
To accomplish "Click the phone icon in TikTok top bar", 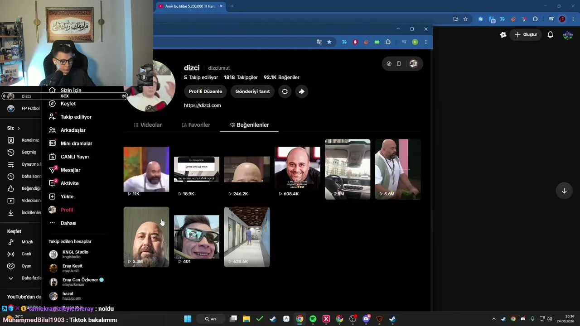I will [x=399, y=64].
